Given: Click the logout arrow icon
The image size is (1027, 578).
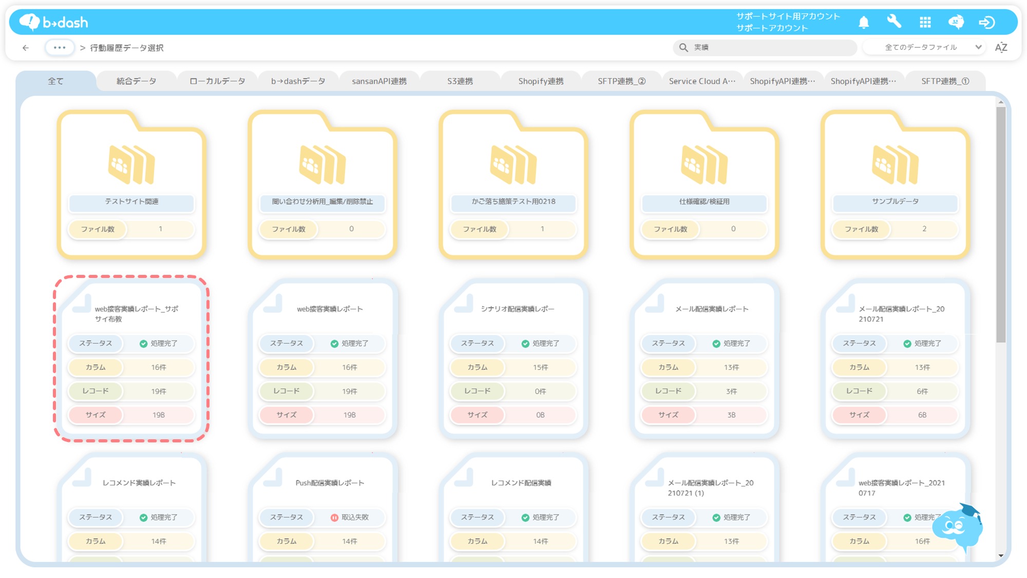Looking at the screenshot, I should 987,22.
